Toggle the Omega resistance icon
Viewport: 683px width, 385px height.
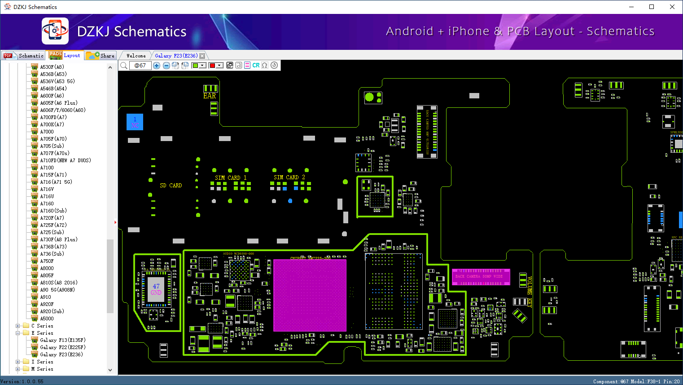coord(265,66)
